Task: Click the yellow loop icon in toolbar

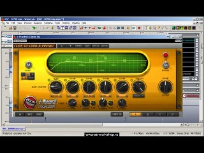Action: [x=128, y=28]
